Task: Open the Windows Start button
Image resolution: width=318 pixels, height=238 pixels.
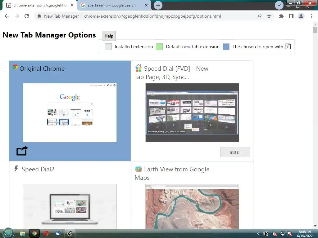Action: click(x=8, y=233)
